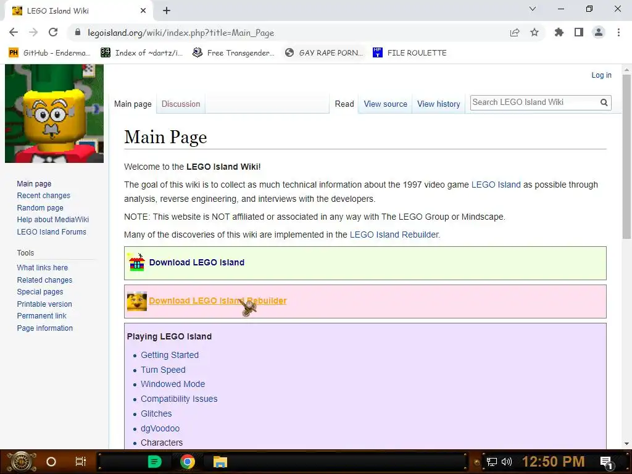632x474 pixels.
Task: Open the share page icon in address bar
Action: [515, 32]
